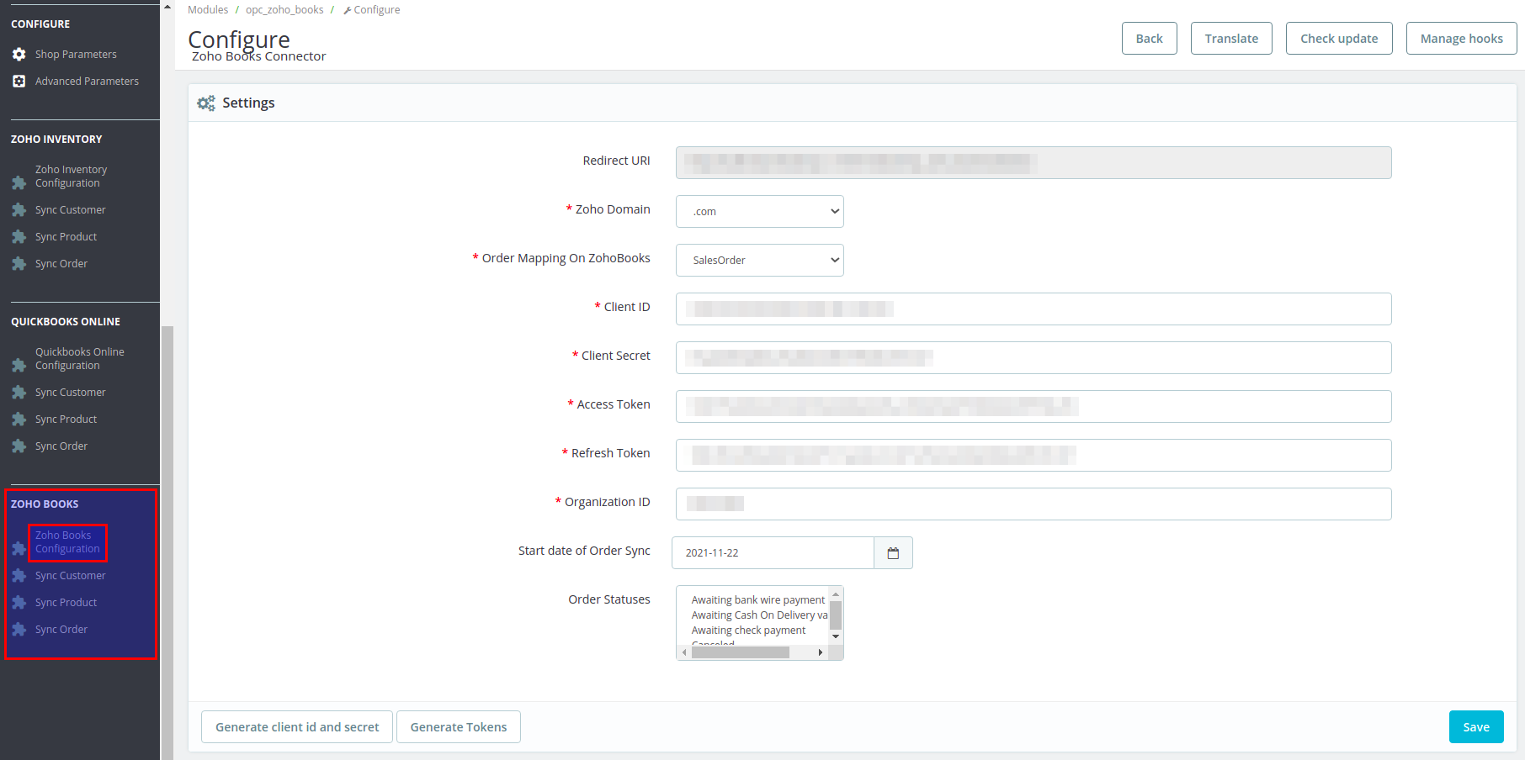The image size is (1525, 760).
Task: Click puzzle icon next to Quickbooks Sync Product
Action: [19, 420]
